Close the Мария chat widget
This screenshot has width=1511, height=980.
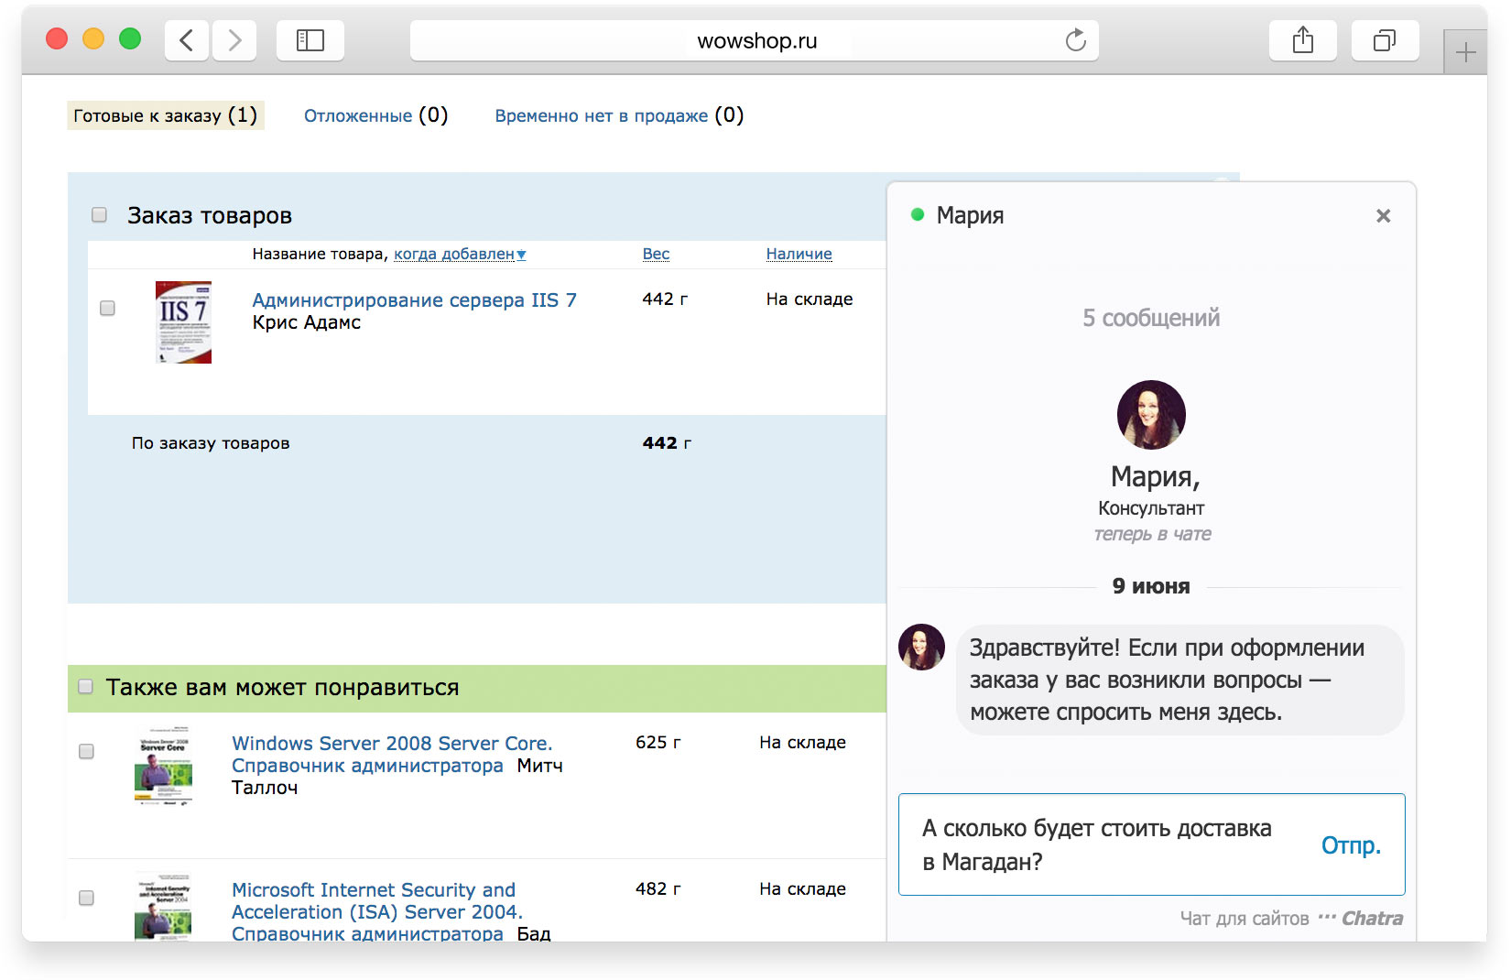(x=1383, y=216)
